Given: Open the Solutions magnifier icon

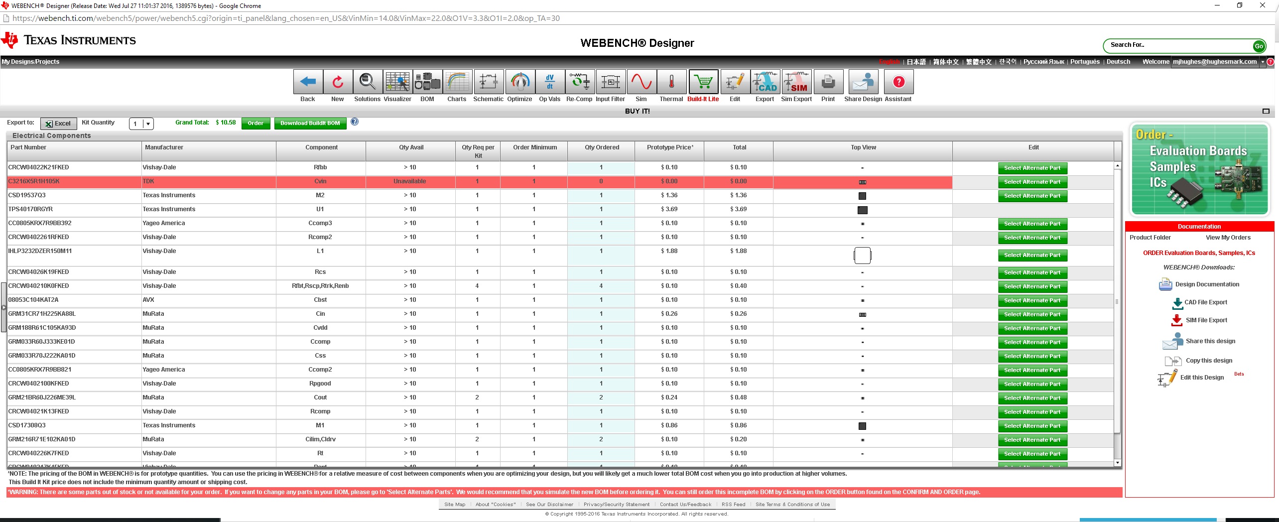Looking at the screenshot, I should [368, 82].
